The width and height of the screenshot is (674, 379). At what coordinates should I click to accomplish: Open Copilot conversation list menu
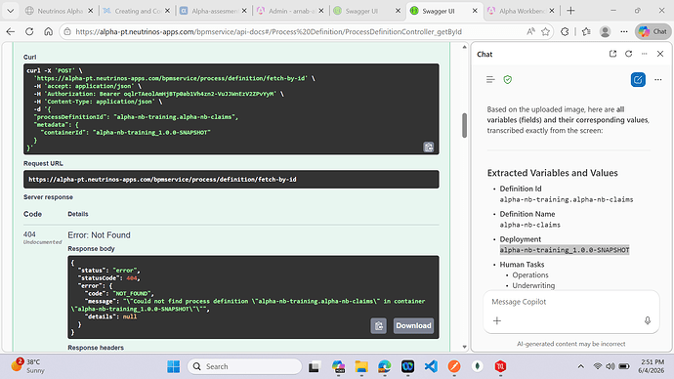(490, 79)
